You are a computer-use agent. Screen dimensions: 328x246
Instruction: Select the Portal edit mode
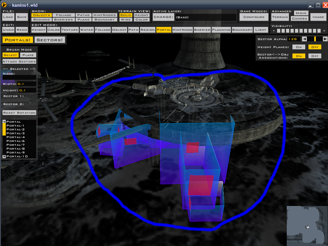[x=164, y=30]
